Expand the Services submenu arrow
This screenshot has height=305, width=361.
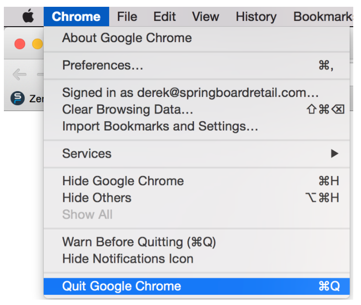(x=334, y=154)
